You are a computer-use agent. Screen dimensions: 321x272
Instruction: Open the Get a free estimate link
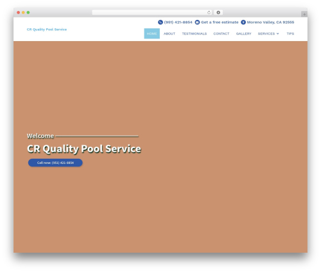coord(220,23)
